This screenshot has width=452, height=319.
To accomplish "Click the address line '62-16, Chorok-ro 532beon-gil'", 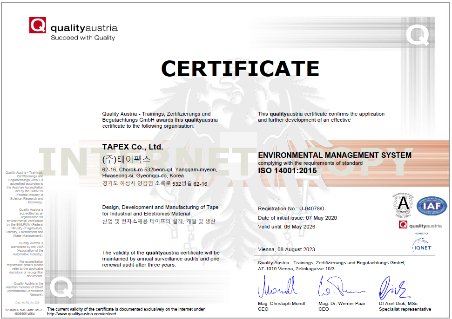I will pos(160,169).
